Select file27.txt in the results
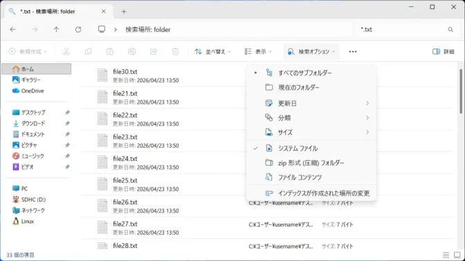Screen dimensions: 465x261 [267, 228]
